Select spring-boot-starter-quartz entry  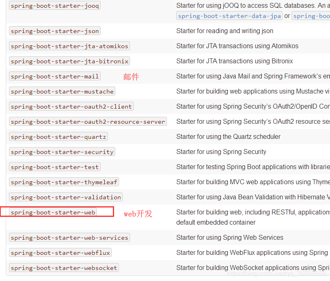58,137
